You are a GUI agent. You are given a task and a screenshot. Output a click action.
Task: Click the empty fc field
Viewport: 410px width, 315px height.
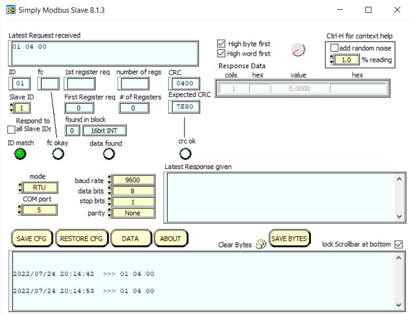(x=48, y=84)
